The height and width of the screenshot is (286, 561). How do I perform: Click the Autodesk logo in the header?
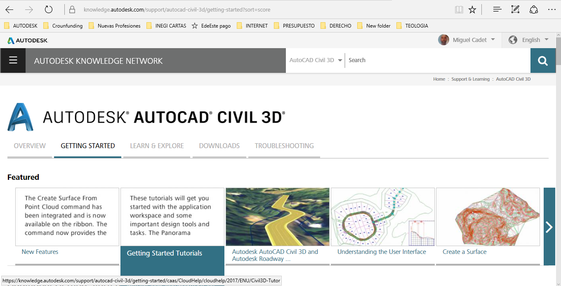point(27,40)
